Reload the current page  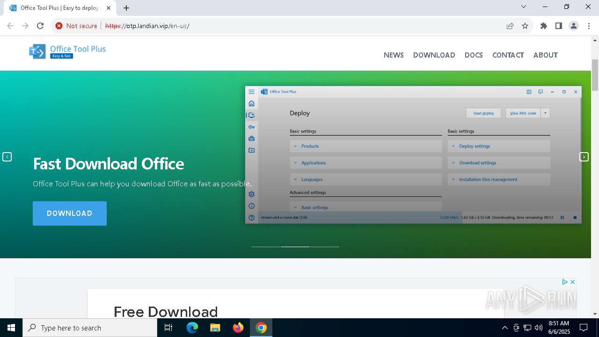pyautogui.click(x=40, y=26)
